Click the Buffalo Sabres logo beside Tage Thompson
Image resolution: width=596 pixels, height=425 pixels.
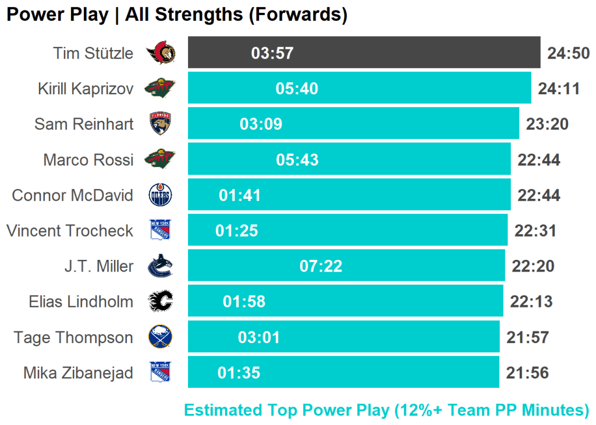point(161,337)
